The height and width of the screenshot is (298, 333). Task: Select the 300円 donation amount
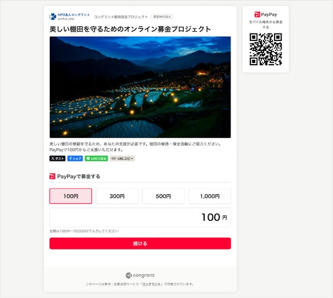click(x=117, y=196)
